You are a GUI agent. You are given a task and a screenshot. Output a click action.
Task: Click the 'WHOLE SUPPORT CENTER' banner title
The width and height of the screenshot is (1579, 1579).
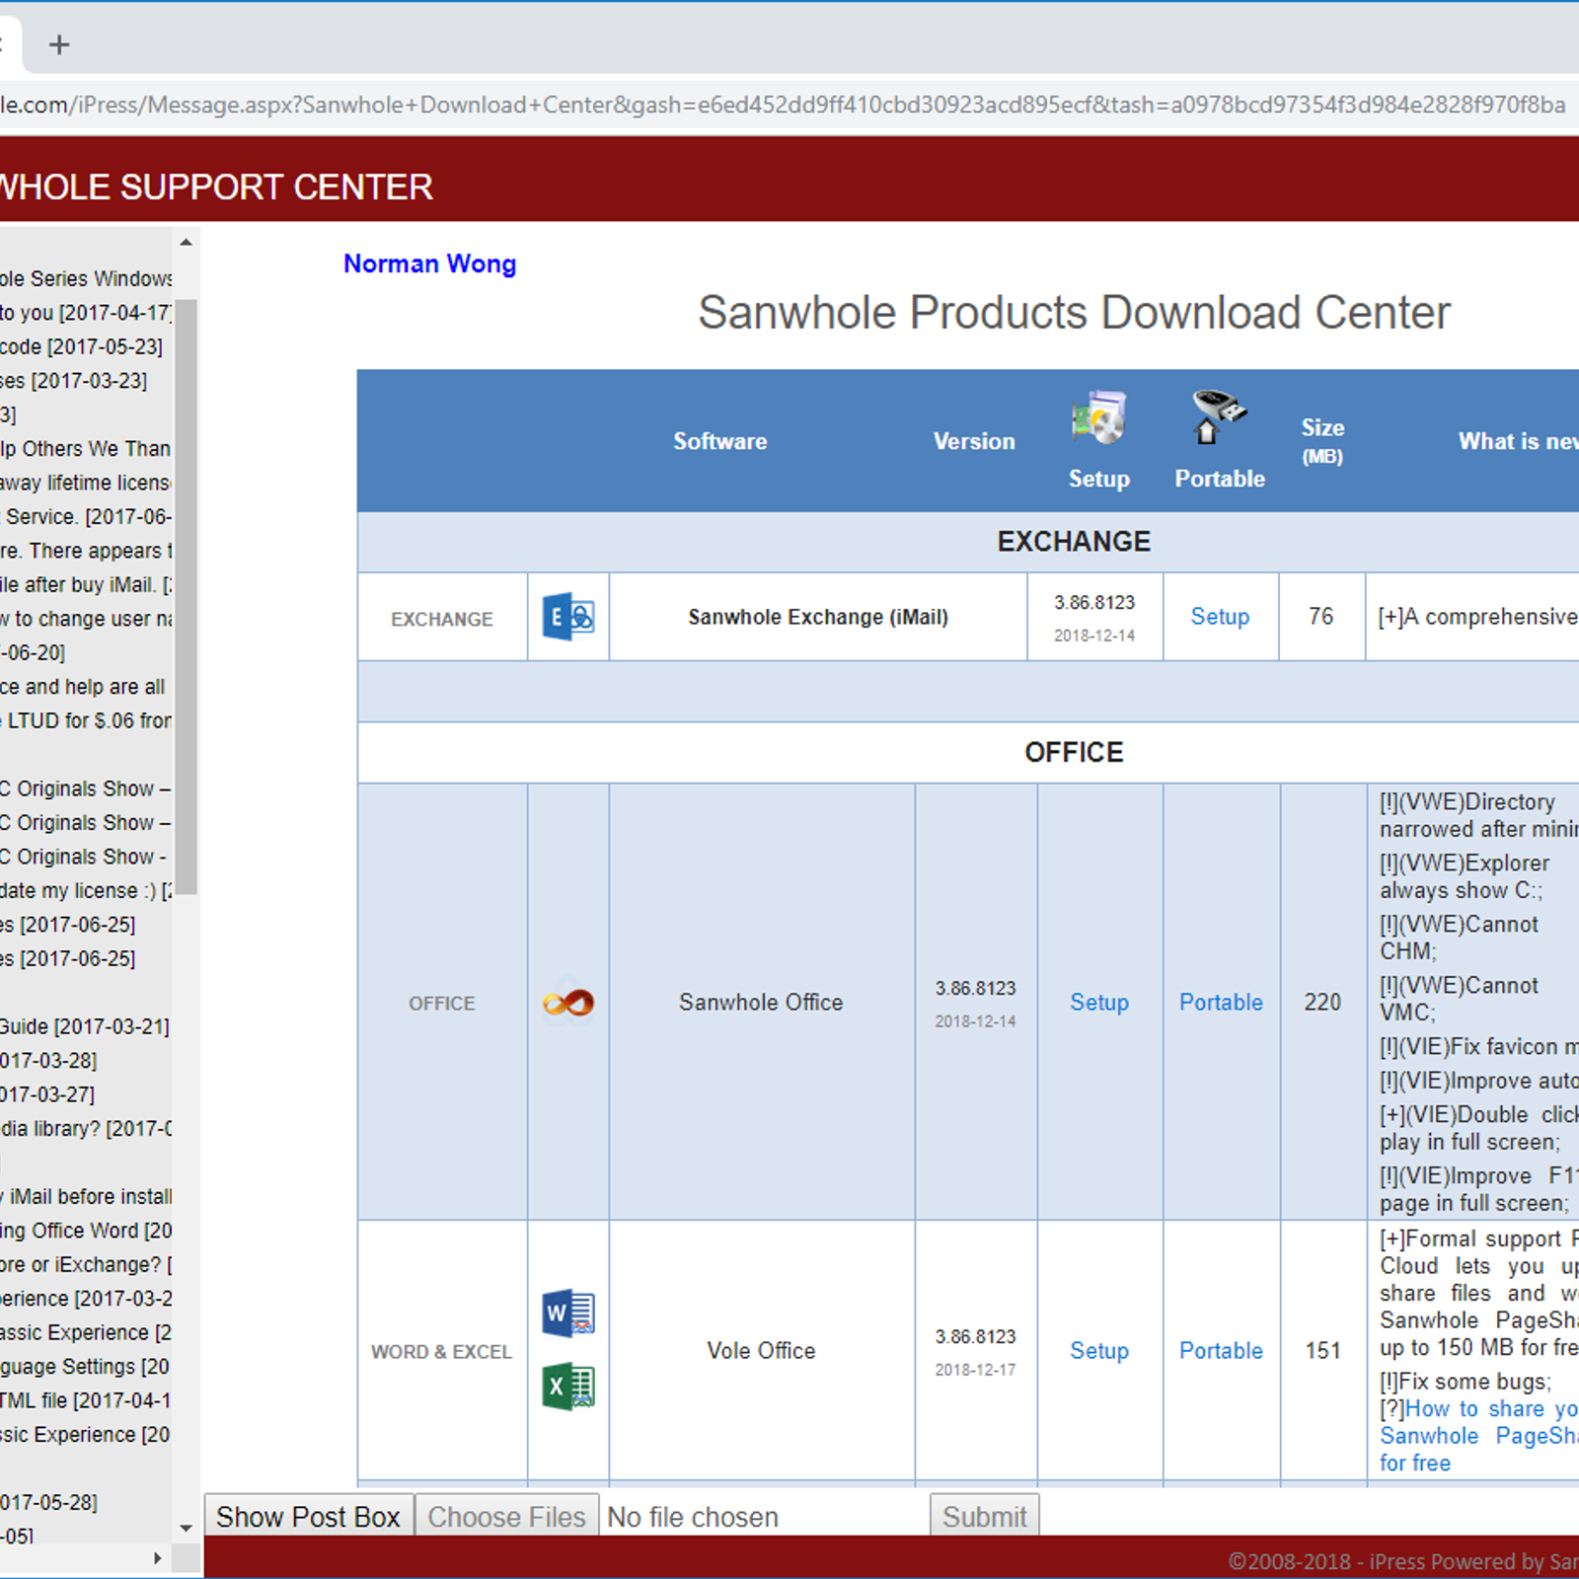point(216,188)
